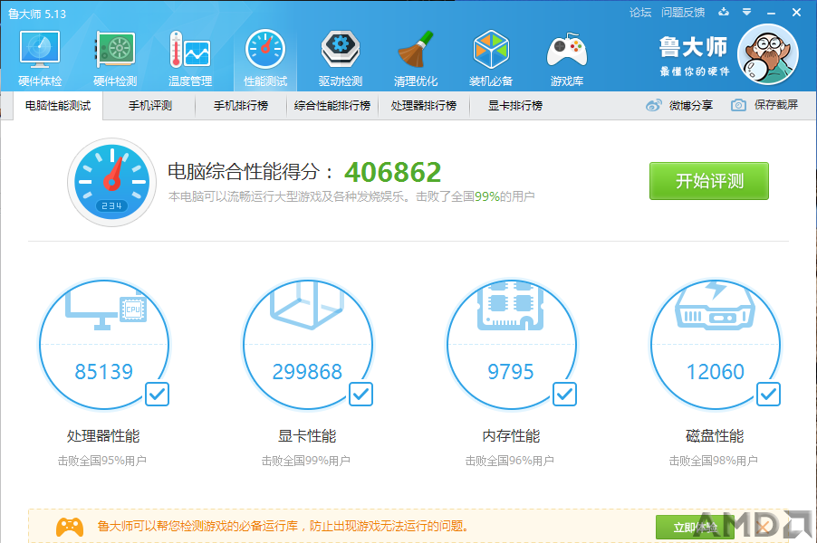Click the 鲁大师 5.13 title text
This screenshot has width=817, height=543.
point(37,14)
